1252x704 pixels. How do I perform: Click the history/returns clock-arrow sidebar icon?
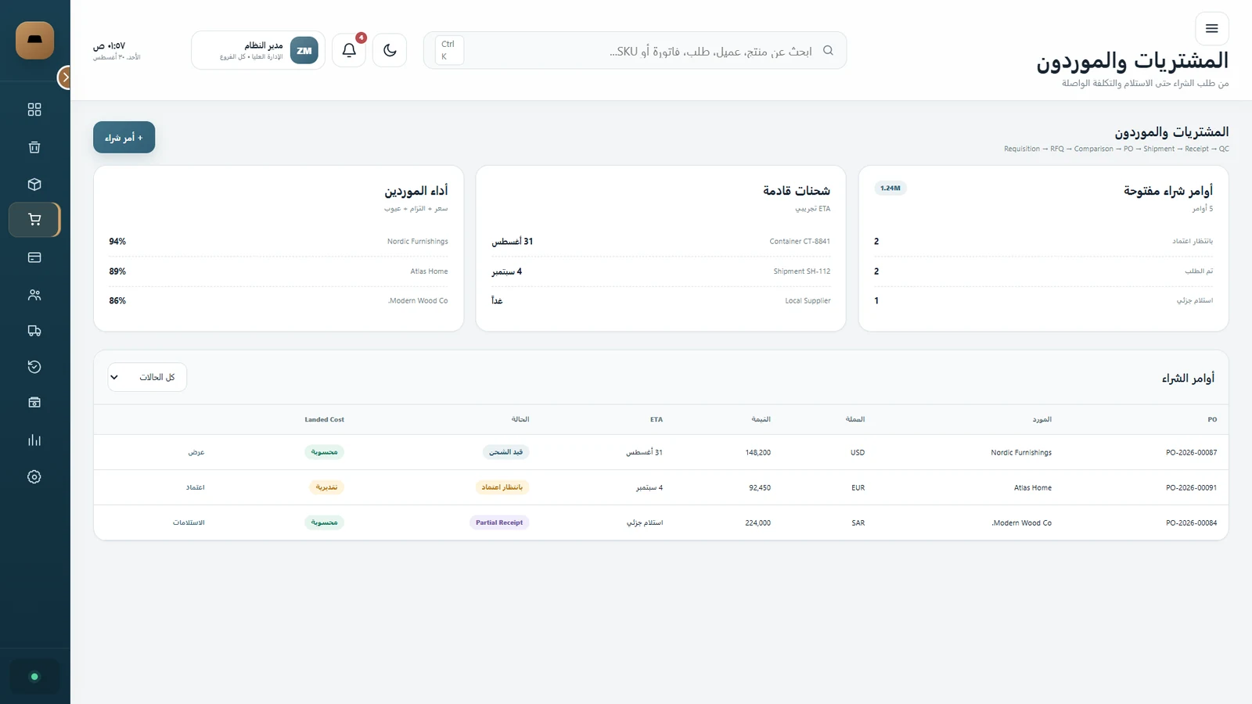point(34,367)
